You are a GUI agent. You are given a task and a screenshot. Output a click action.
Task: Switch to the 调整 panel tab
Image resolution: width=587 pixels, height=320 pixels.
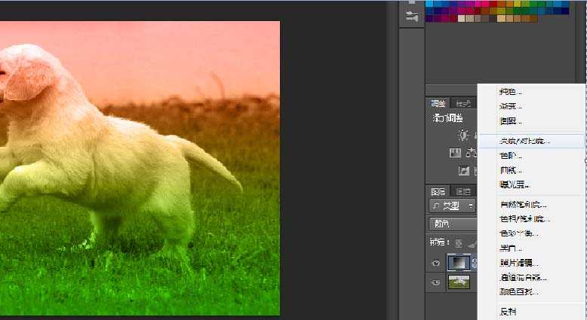pos(438,104)
